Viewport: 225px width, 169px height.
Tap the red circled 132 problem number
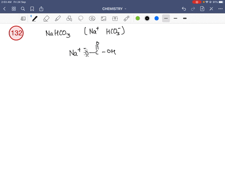[16, 33]
